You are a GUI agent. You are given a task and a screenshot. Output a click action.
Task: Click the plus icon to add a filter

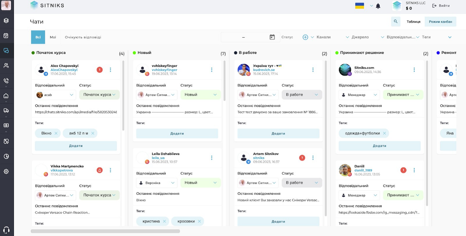[305, 37]
